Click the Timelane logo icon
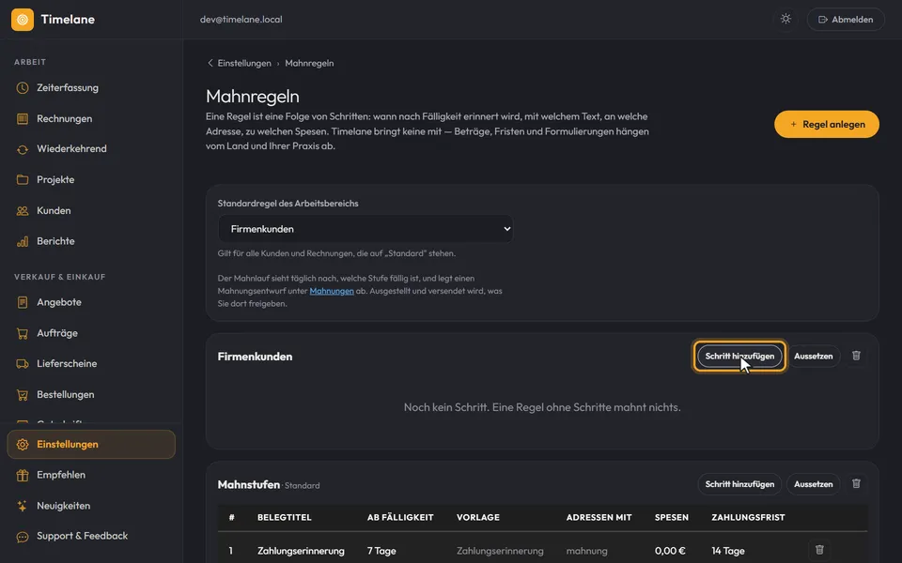This screenshot has width=902, height=563. pyautogui.click(x=23, y=20)
